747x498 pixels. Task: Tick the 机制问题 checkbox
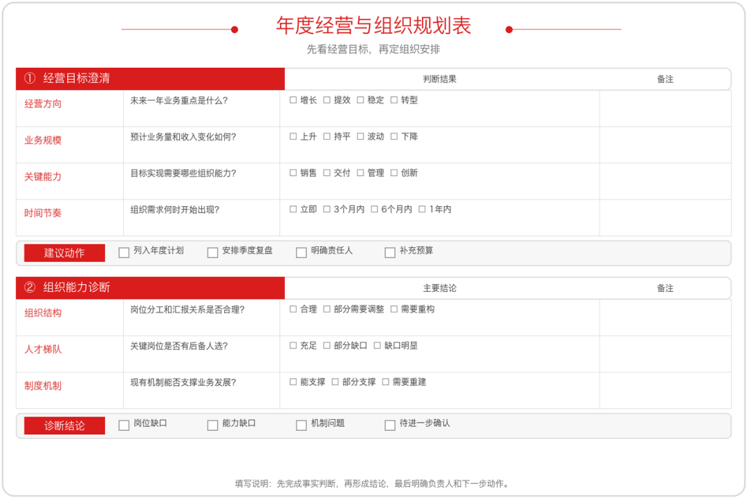pos(301,425)
